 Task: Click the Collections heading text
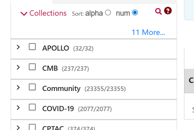(48, 13)
